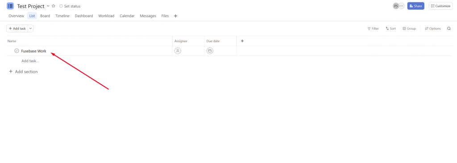Open the Group options
The width and height of the screenshot is (457, 163).
(x=409, y=28)
